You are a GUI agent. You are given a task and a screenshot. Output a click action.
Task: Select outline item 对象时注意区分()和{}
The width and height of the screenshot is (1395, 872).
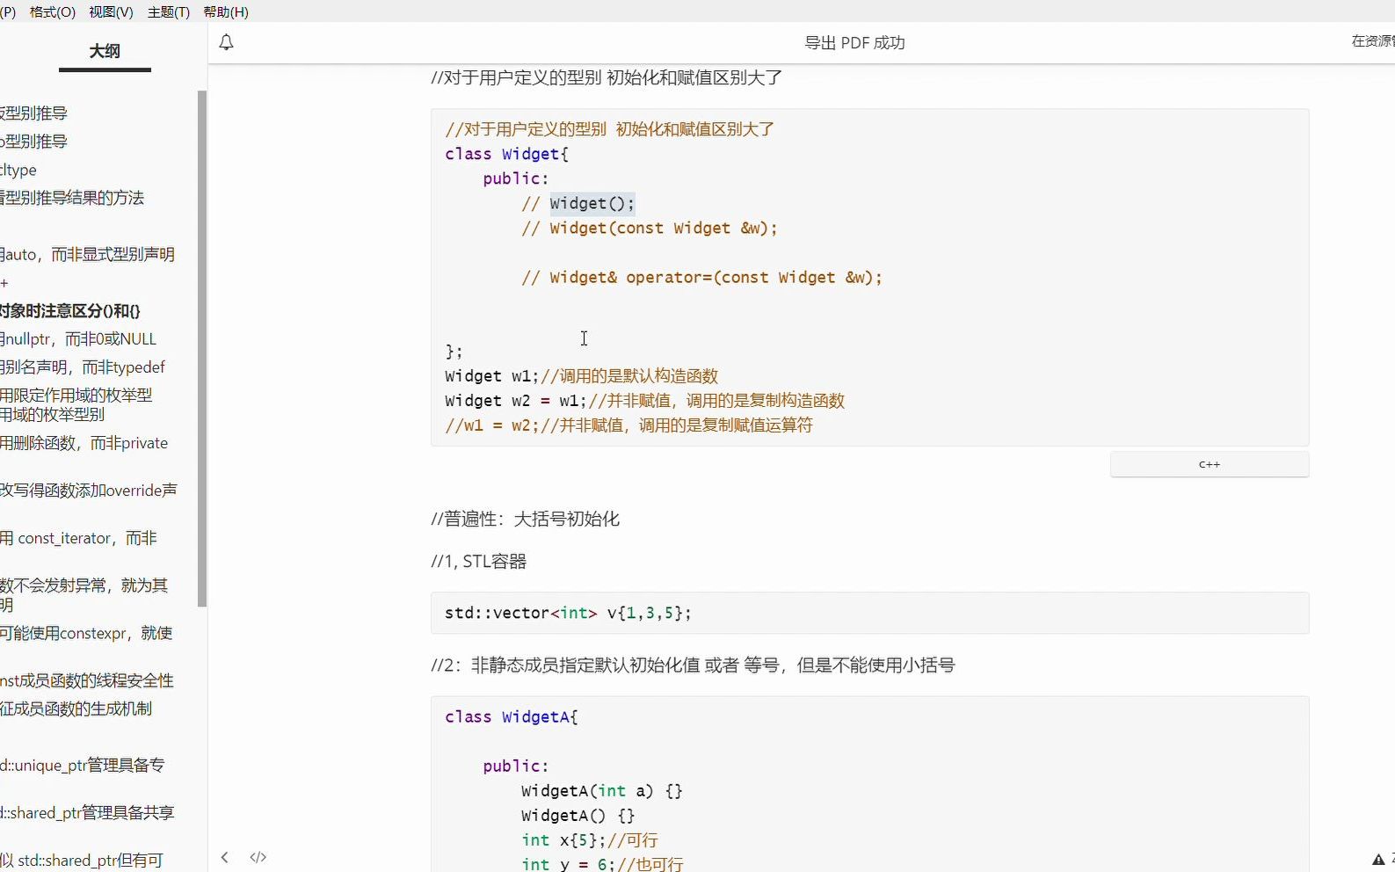70,310
